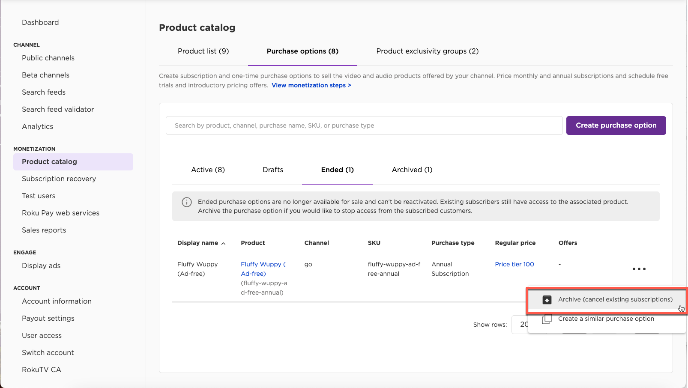Focus the purchase options search field
Image resolution: width=688 pixels, height=388 pixels.
[x=364, y=125]
